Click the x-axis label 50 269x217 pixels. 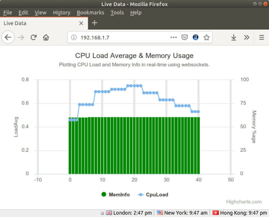coord(231,180)
